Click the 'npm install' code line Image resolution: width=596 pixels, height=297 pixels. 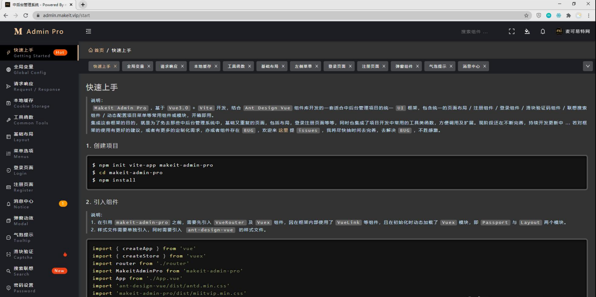[114, 180]
